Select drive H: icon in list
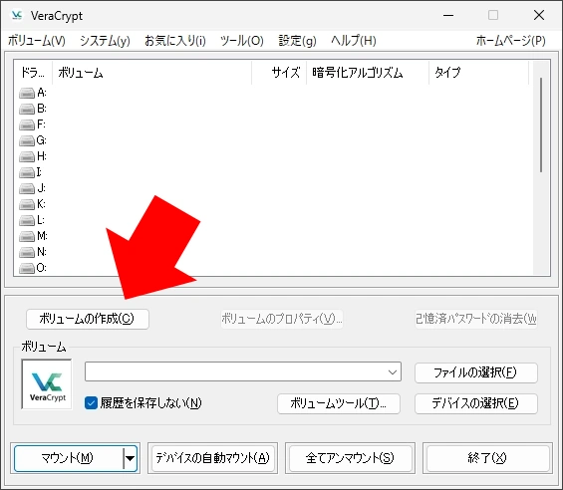Viewport: 563px width, 490px height. click(27, 157)
